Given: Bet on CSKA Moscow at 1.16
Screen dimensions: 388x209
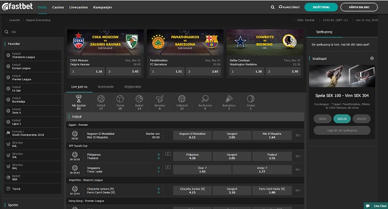Looking at the screenshot, I should [x=88, y=72].
